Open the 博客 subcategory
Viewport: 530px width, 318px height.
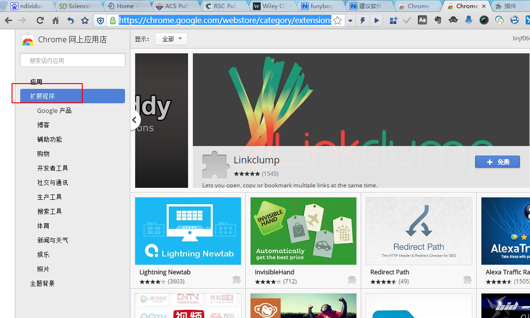click(43, 125)
